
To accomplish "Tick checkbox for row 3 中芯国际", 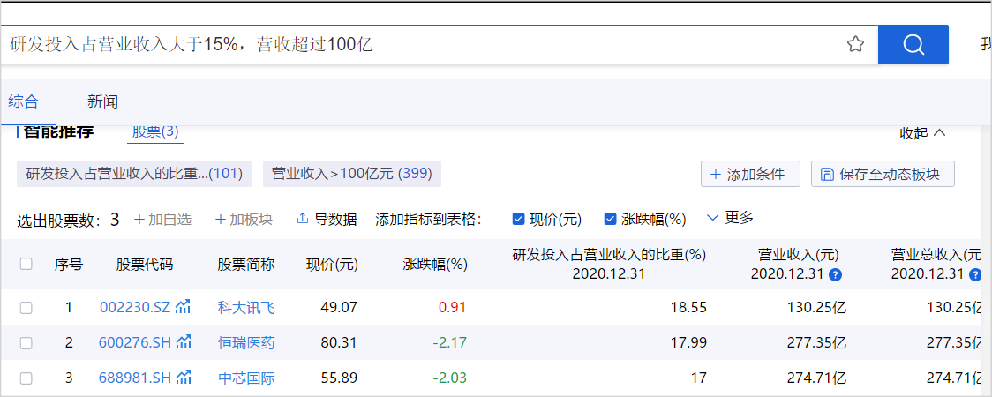I will pyautogui.click(x=26, y=378).
